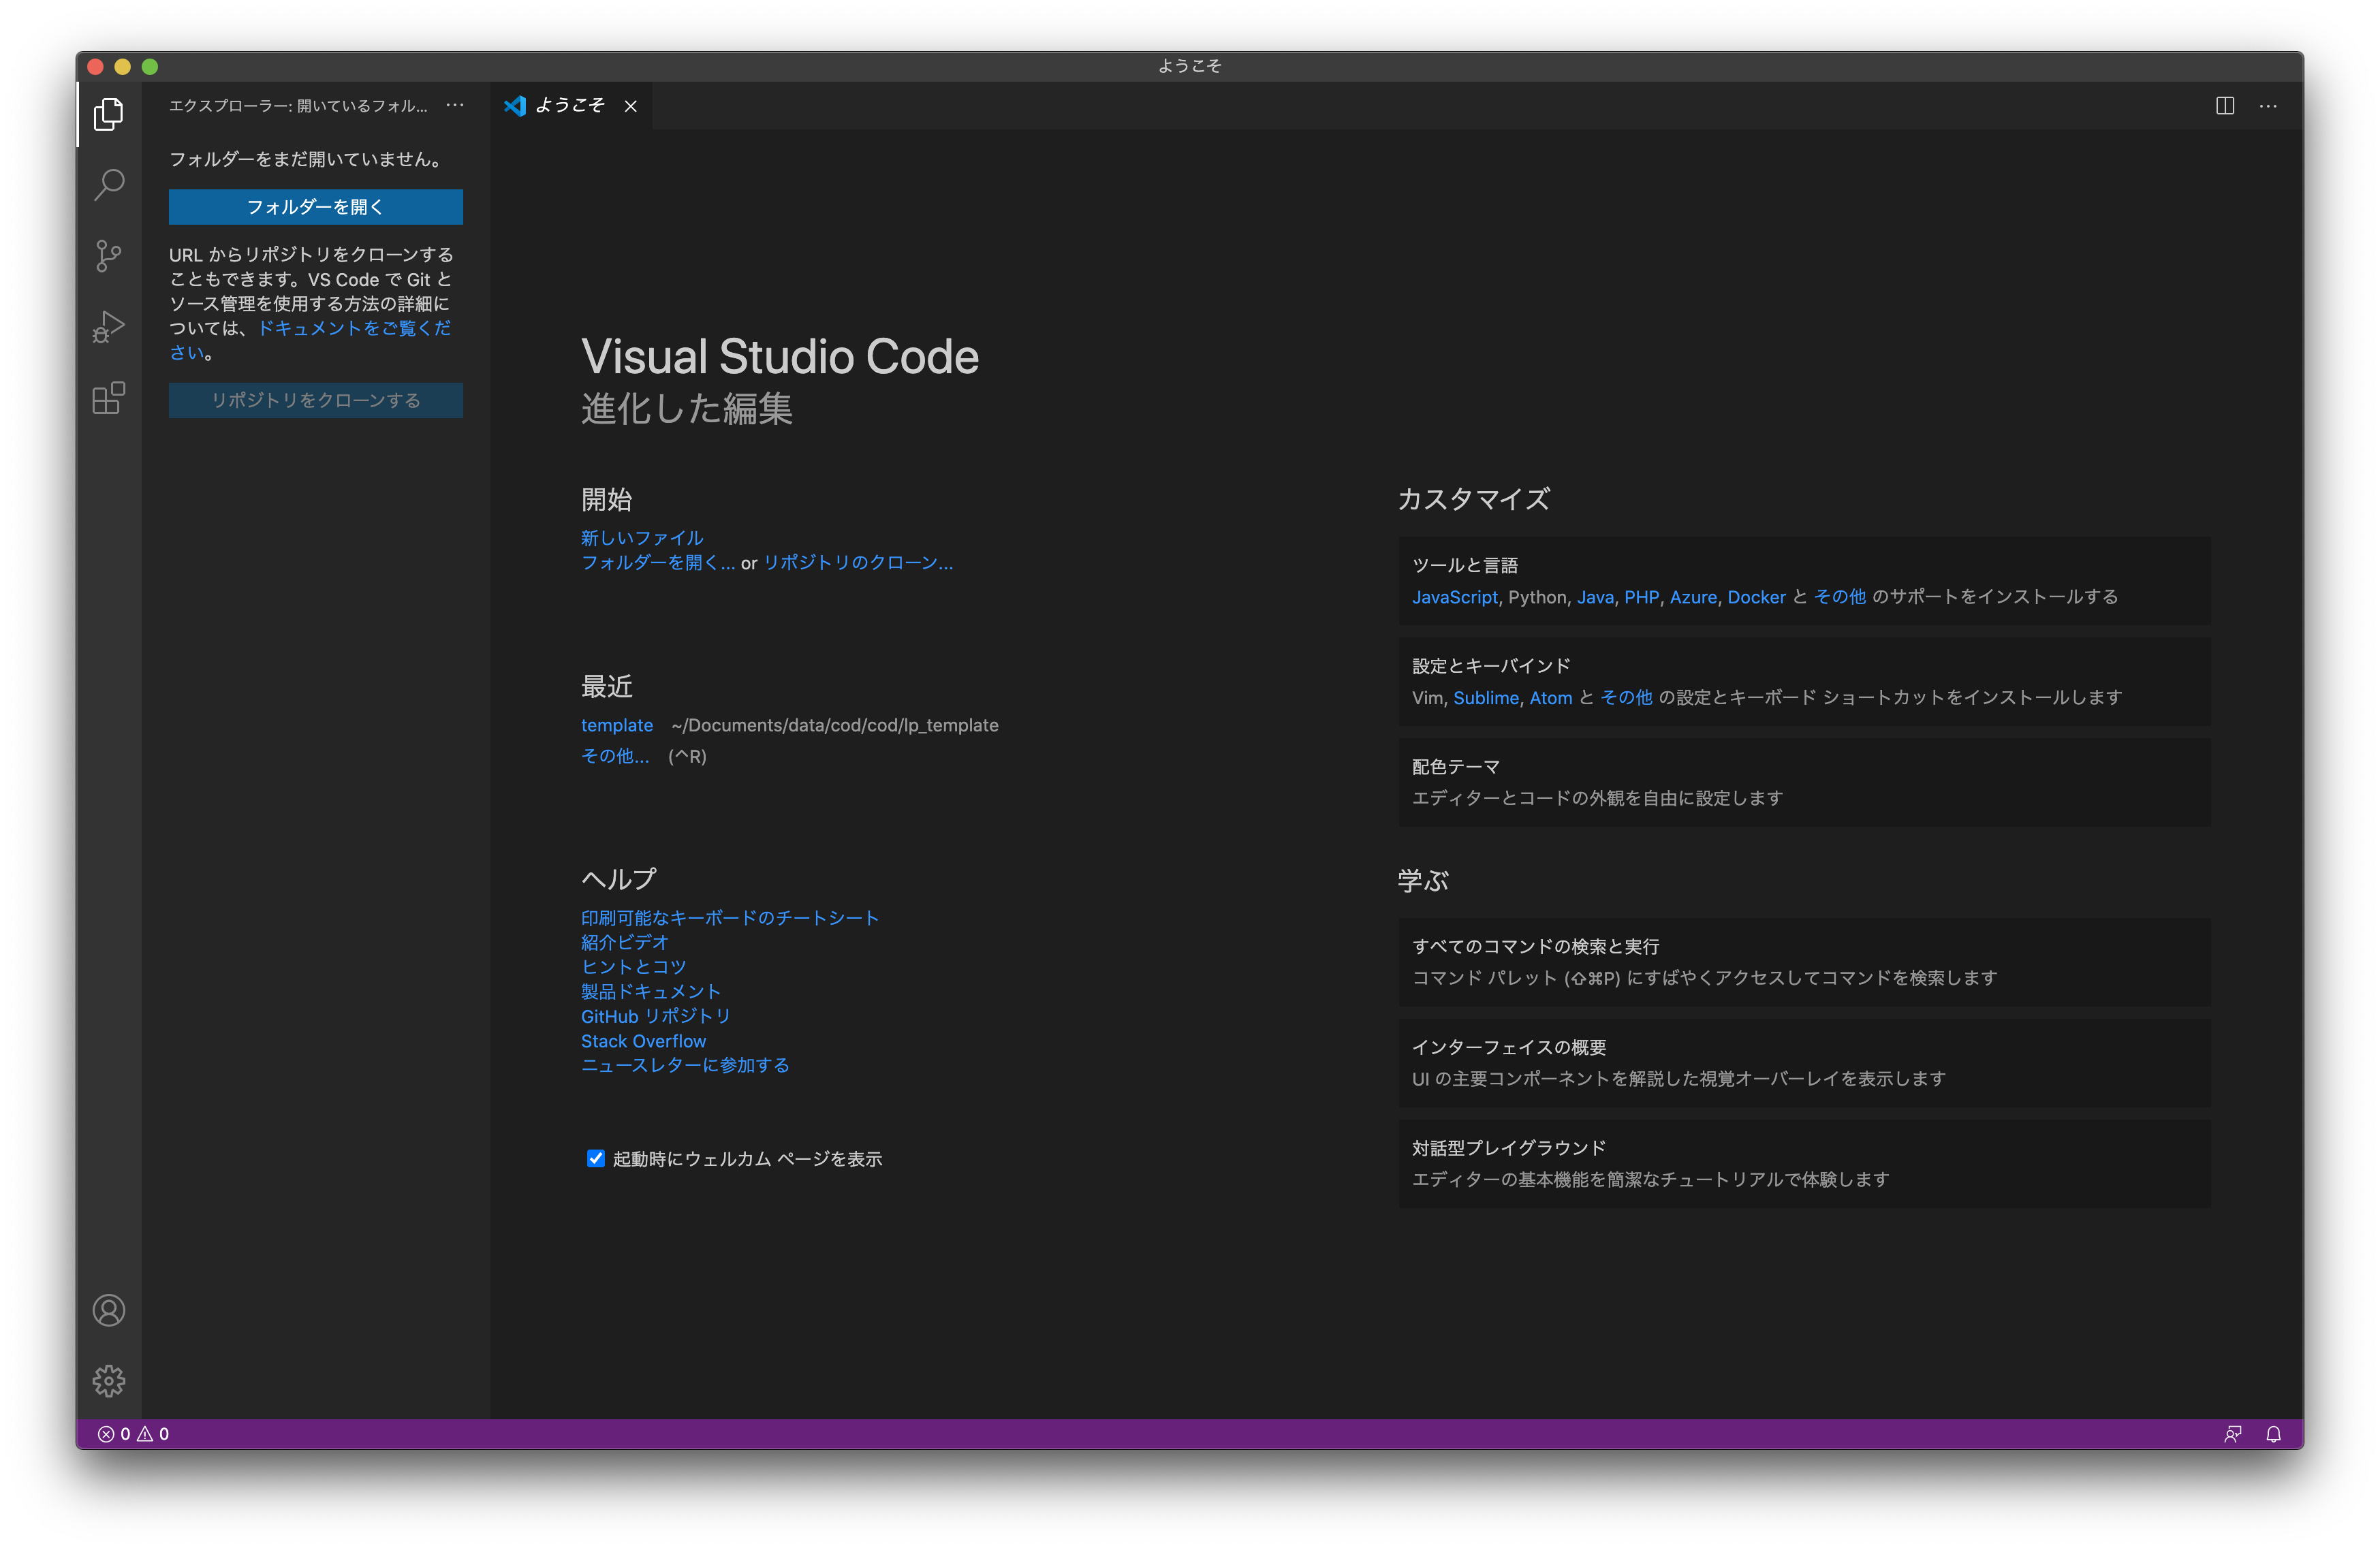Click the Explorer panel icon
This screenshot has width=2380, height=1550.
tap(109, 112)
